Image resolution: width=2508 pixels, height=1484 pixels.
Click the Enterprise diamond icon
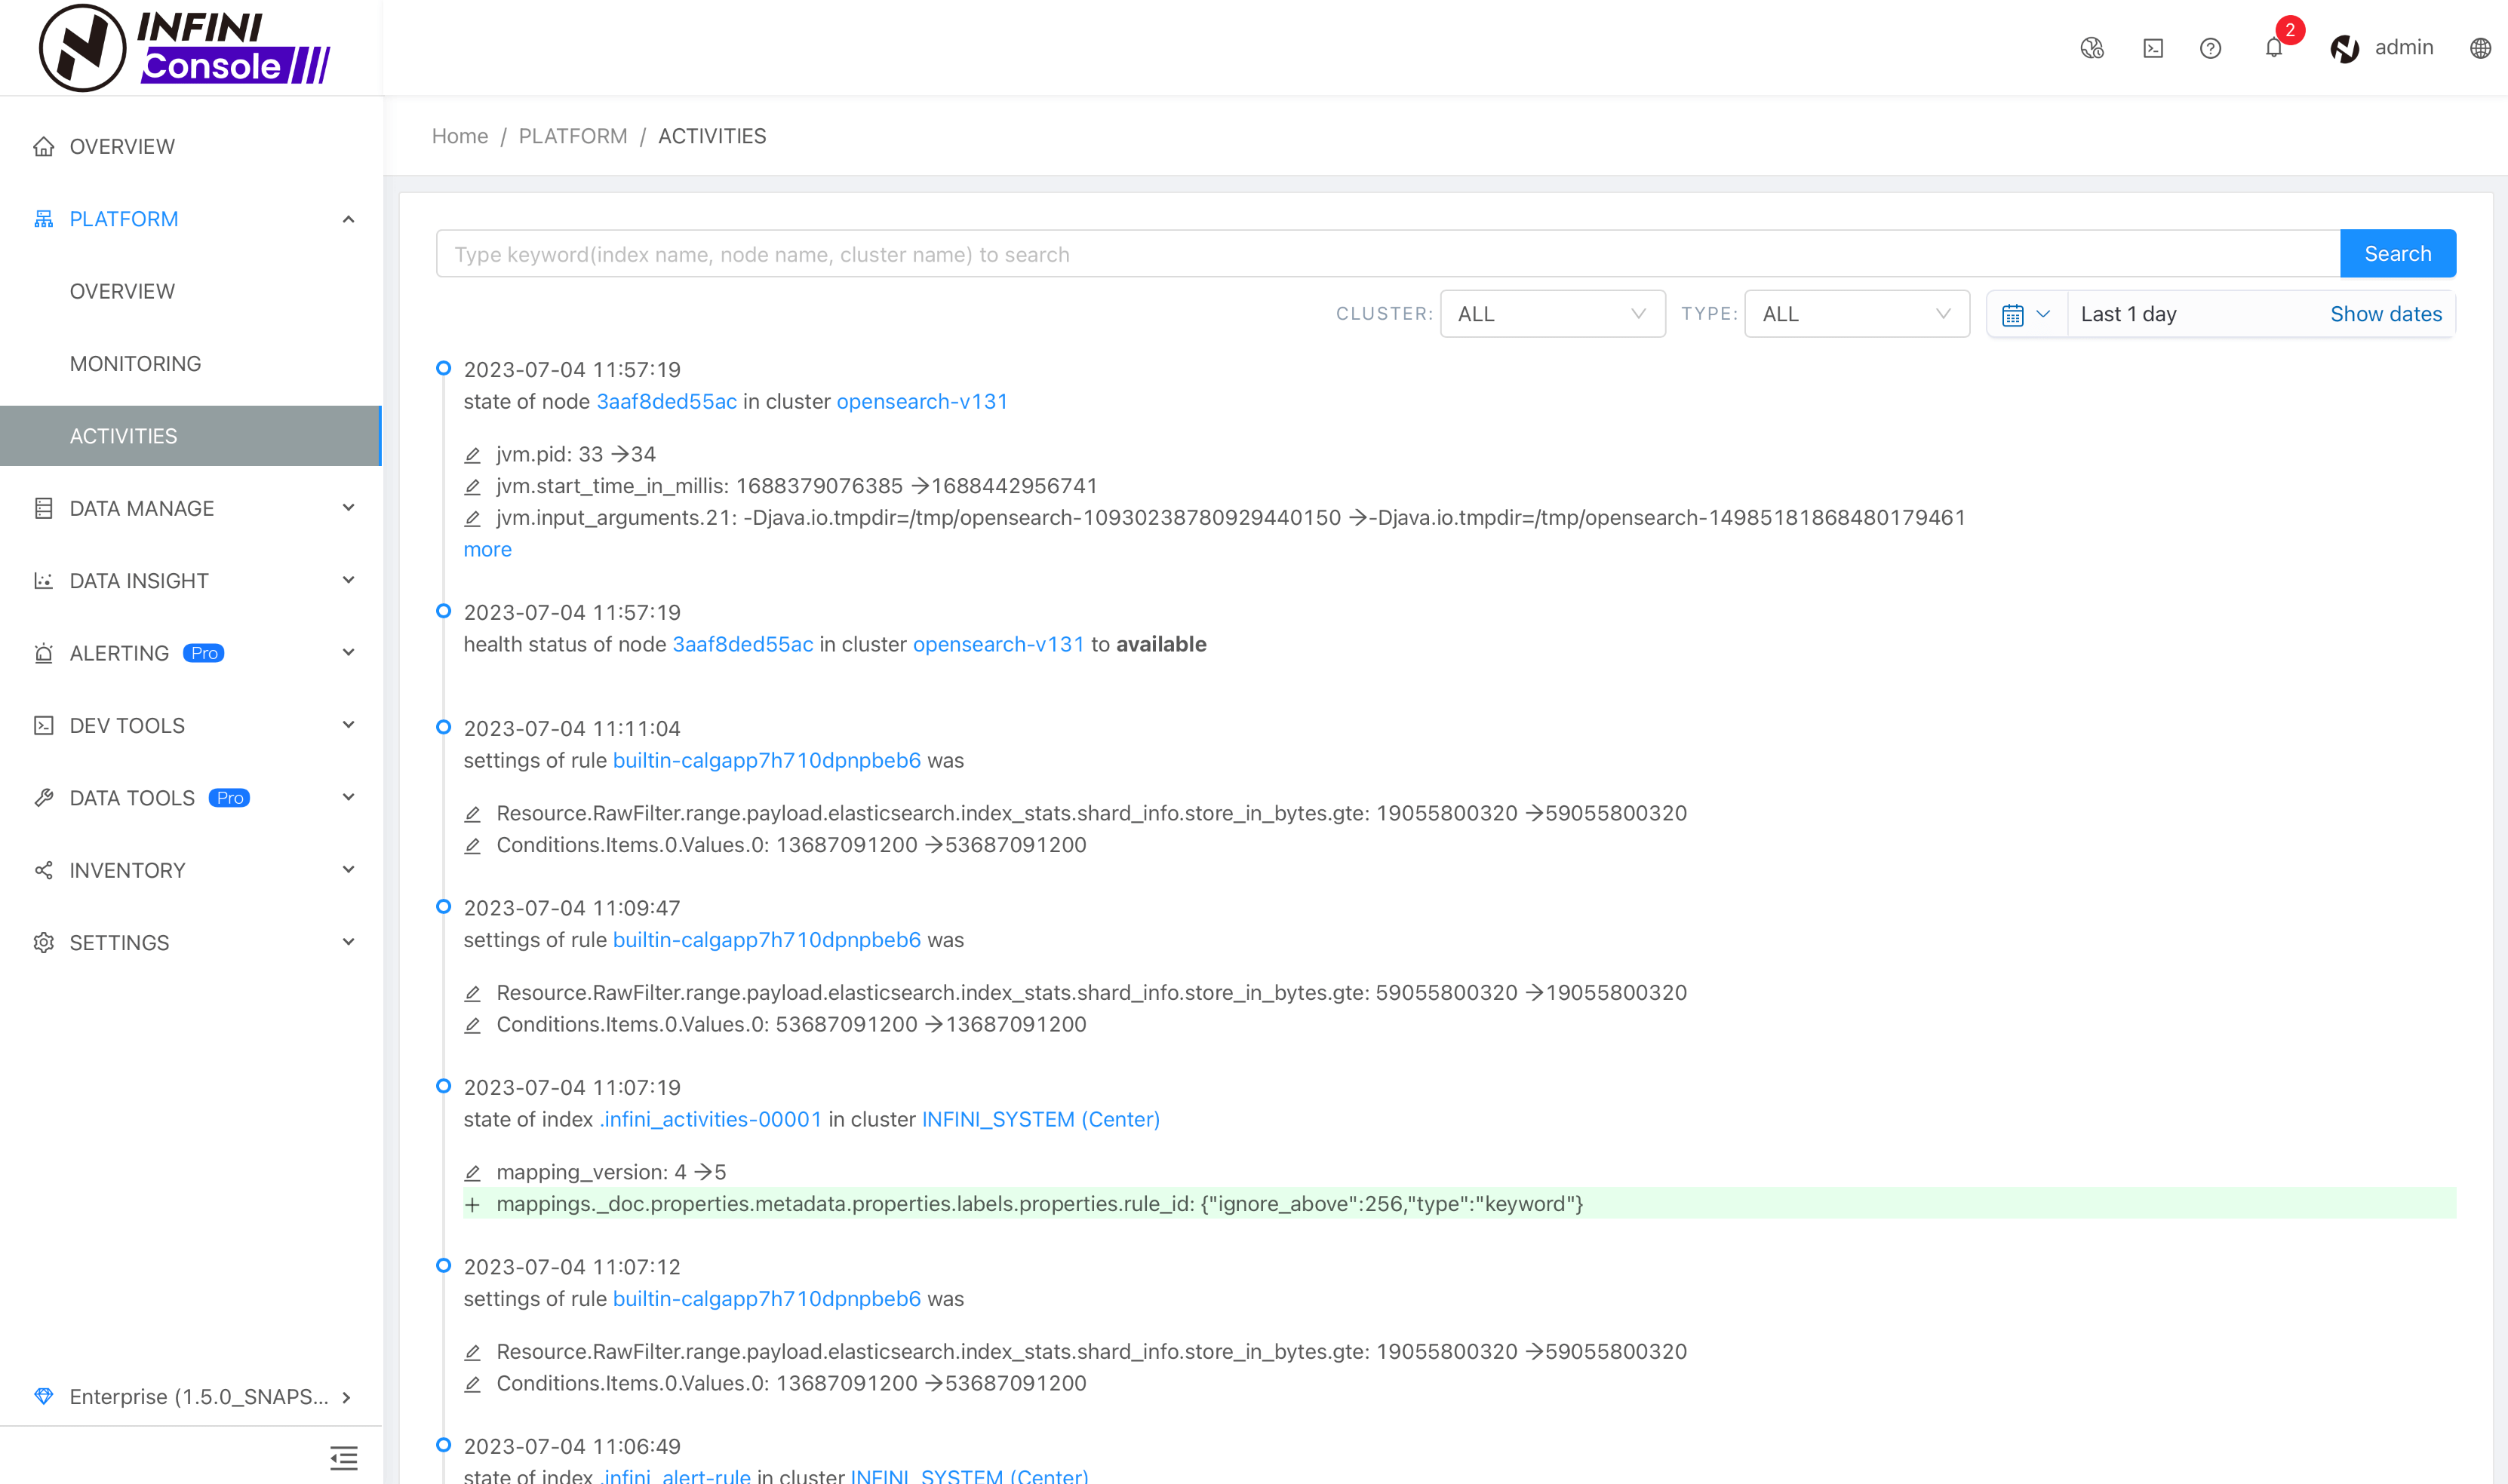click(x=43, y=1396)
